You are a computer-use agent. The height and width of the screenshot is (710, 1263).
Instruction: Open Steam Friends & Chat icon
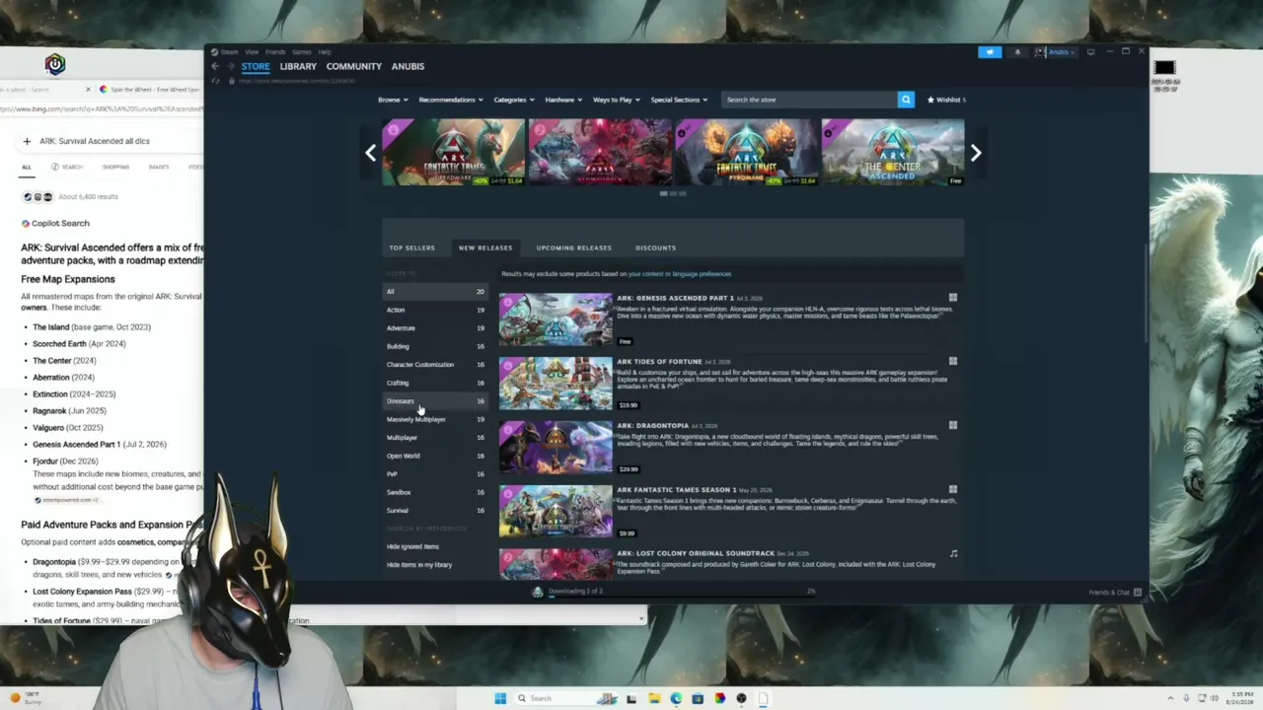pos(1138,592)
